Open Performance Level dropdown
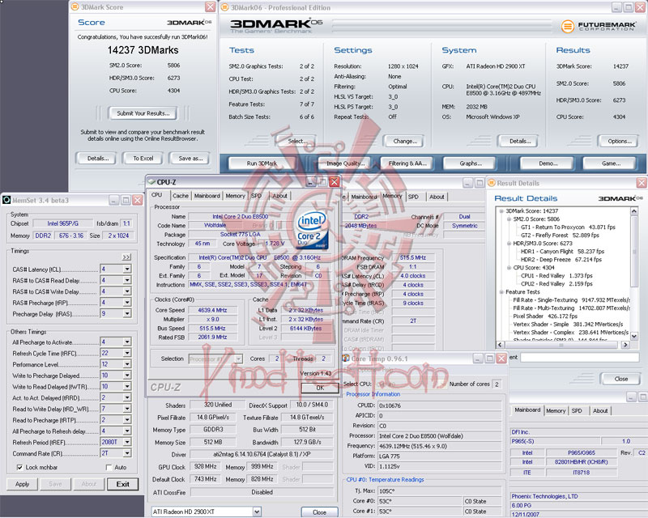 tap(127, 364)
